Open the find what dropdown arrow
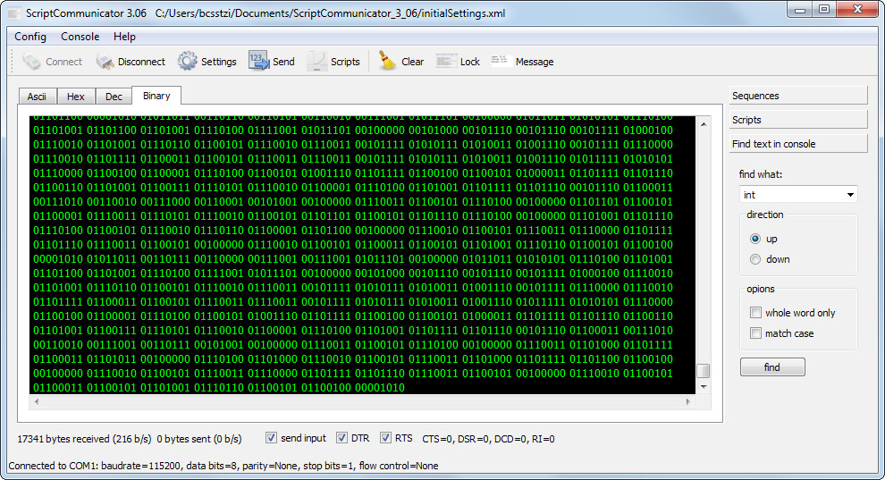The height and width of the screenshot is (480, 885). pyautogui.click(x=850, y=195)
